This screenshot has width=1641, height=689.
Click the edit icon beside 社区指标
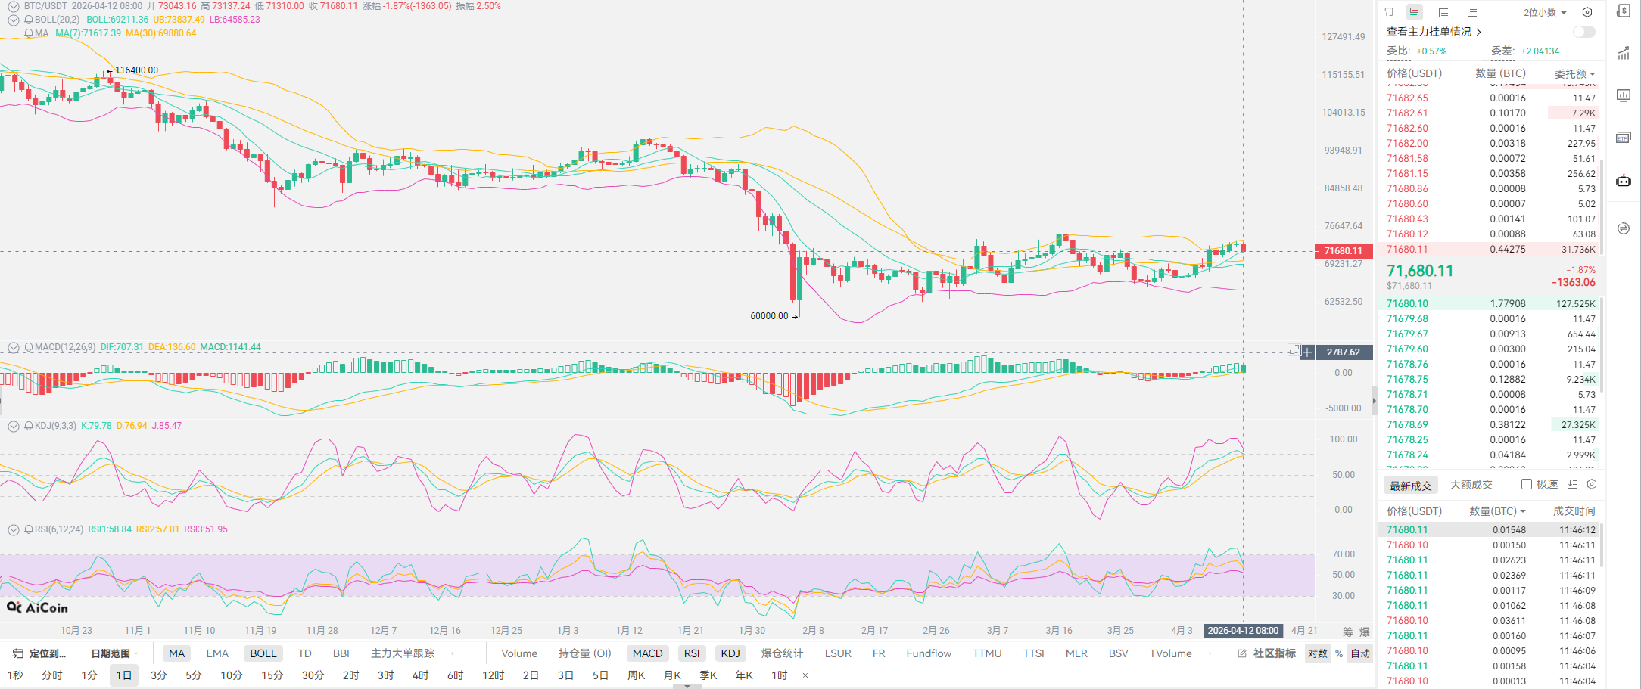point(1242,653)
